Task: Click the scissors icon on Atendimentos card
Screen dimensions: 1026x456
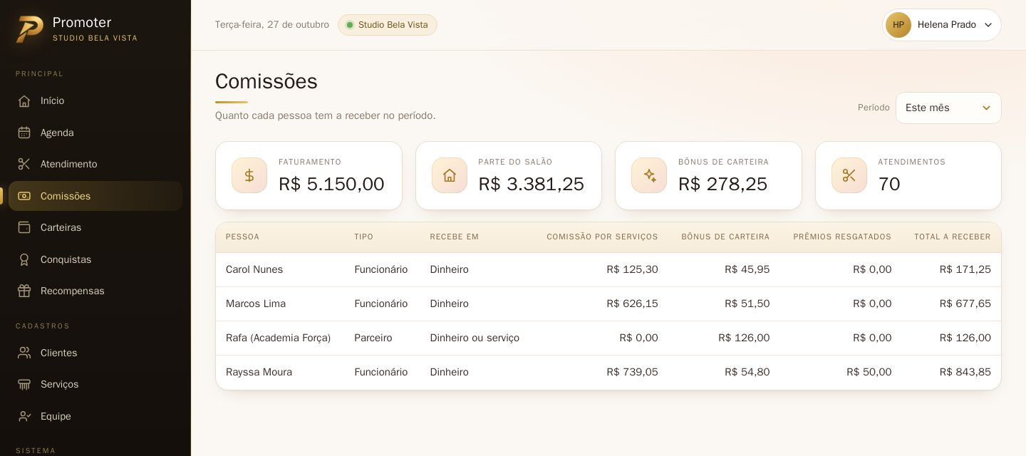Action: click(x=849, y=175)
